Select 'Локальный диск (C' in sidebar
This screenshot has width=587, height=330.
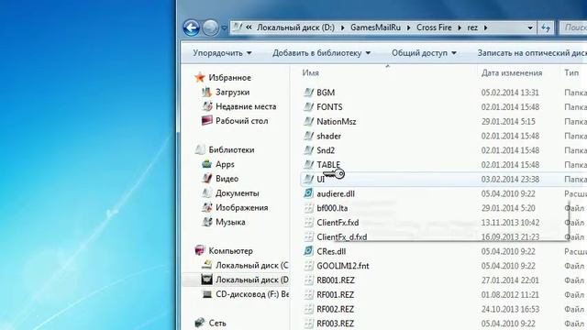coord(251,265)
